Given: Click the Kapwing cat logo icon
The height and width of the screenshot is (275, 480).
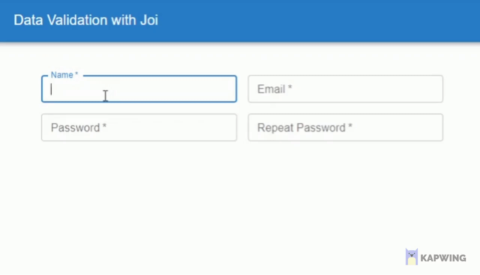Looking at the screenshot, I should [x=411, y=257].
